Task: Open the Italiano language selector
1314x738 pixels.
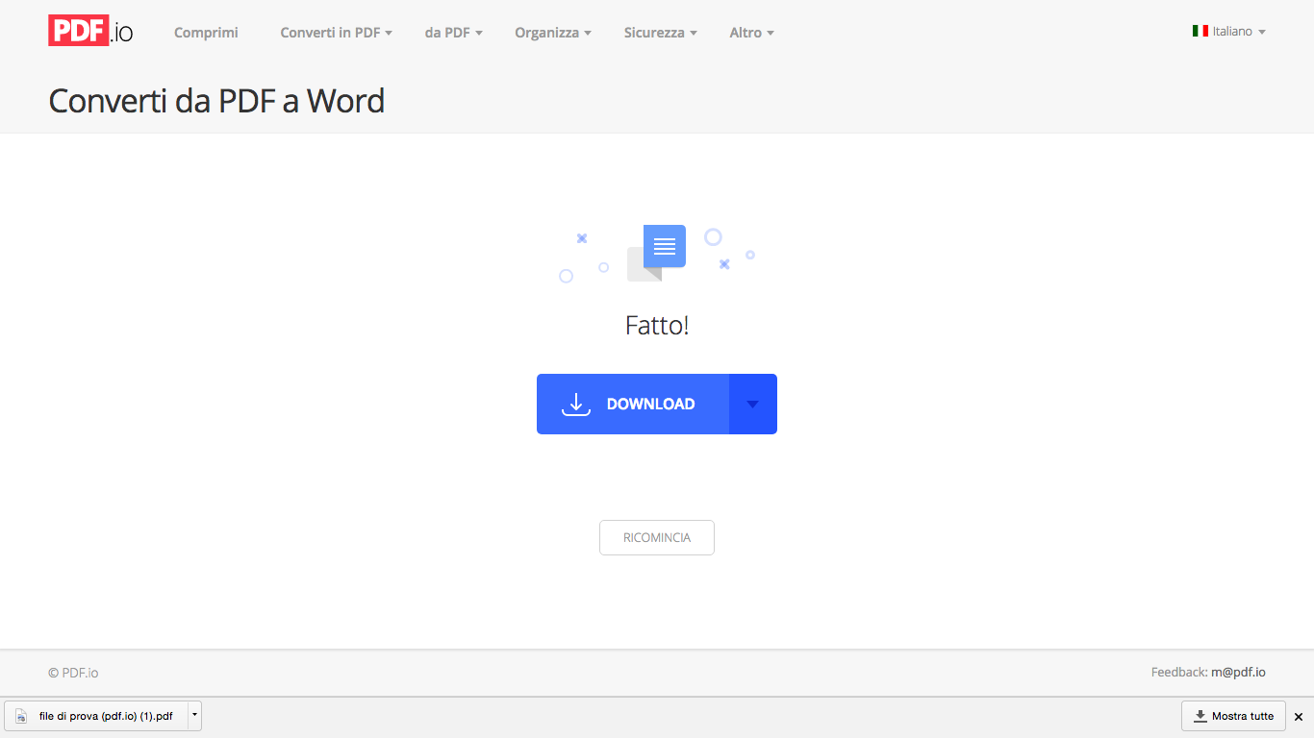Action: tap(1228, 32)
